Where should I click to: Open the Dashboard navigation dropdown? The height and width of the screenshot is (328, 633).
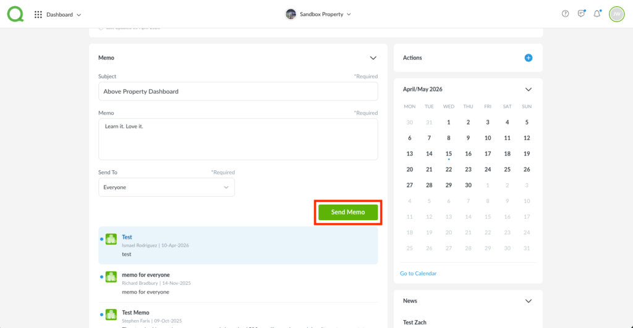63,14
